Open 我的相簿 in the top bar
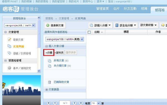Image resolution: width=167 pixels, height=105 pixels. pyautogui.click(x=26, y=1)
